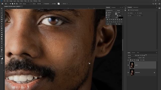Select the Move tool
The image size is (161, 90).
(2, 8)
